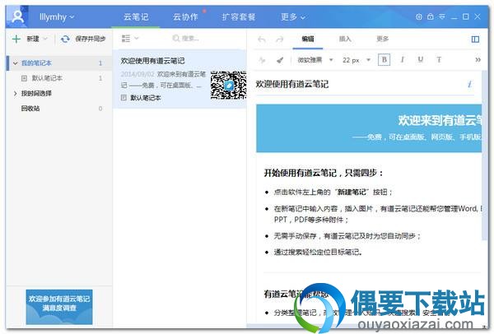This screenshot has width=494, height=334.
Task: Click the note title 欢迎使用有道云笔记 field
Action: coord(292,84)
